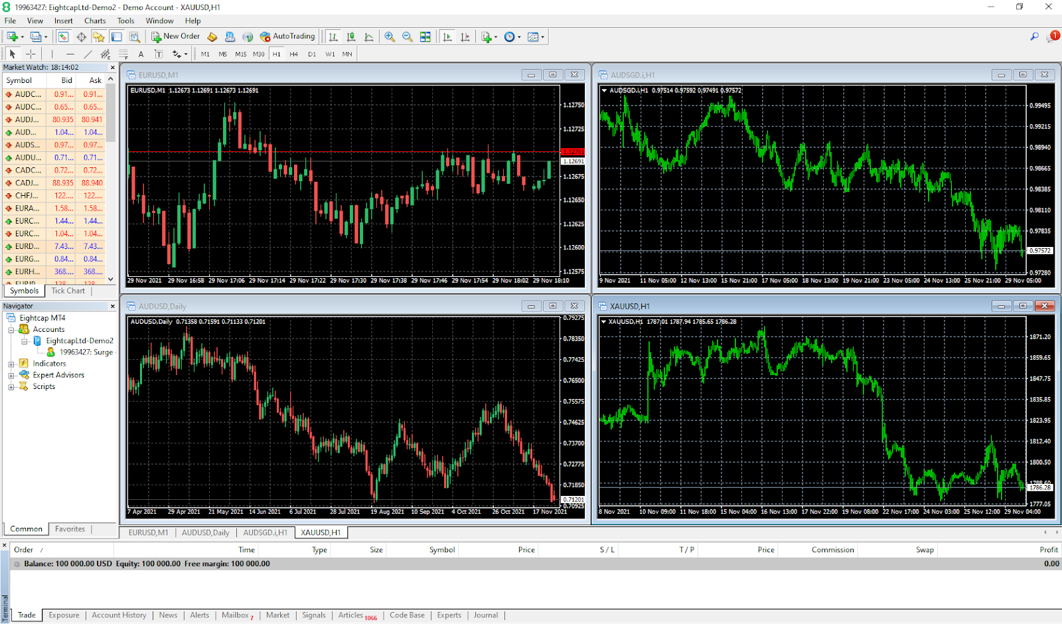Screen dimensions: 1062x624
Task: Switch chart to candlesticks mode
Action: coord(351,37)
